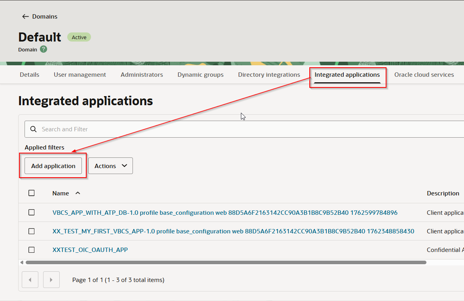This screenshot has height=301, width=464.
Task: Click the back arrow next to Domains
Action: (x=25, y=17)
